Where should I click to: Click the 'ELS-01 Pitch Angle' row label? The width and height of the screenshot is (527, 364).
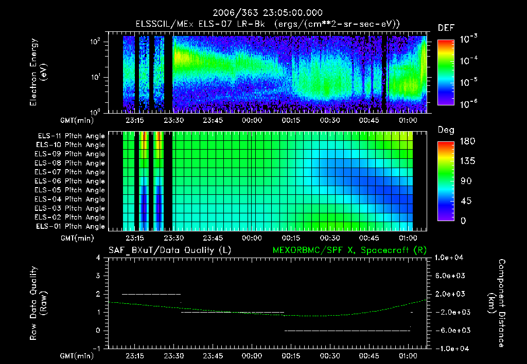71,226
